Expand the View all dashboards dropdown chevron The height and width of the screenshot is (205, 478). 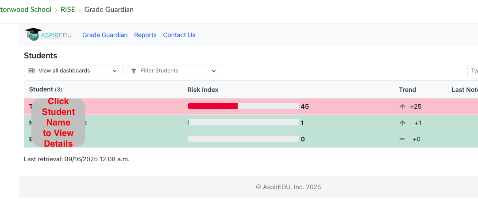coord(115,71)
